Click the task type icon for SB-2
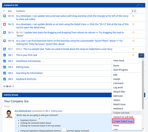 pos(5,61)
